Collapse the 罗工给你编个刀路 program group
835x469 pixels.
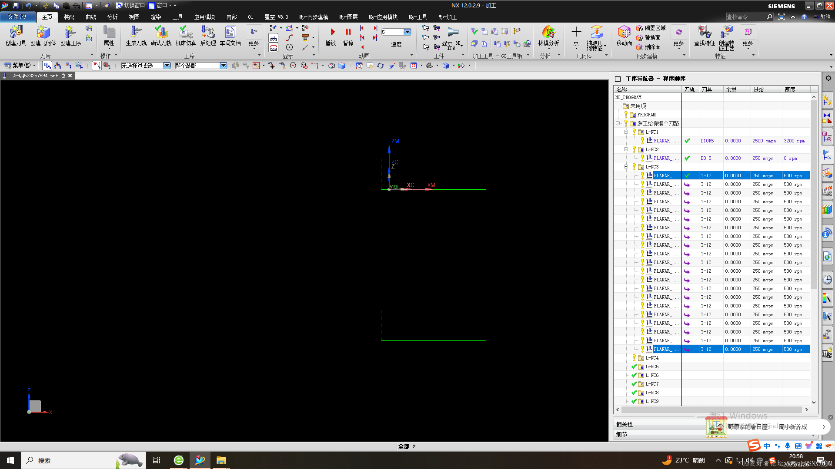(x=618, y=123)
